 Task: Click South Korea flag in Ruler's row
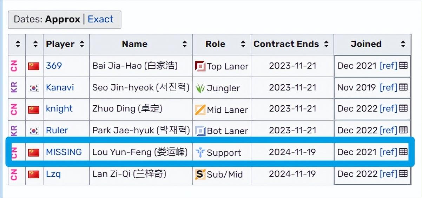34,131
